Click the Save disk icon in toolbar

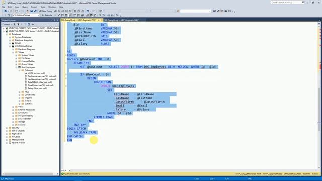coord(31,11)
